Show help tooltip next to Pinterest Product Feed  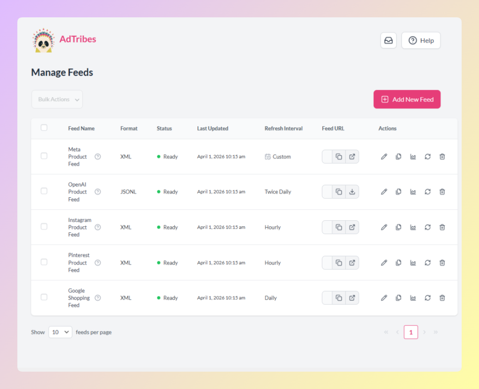coord(98,263)
